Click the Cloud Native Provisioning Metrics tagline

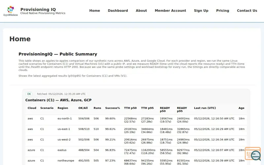[x=43, y=13]
